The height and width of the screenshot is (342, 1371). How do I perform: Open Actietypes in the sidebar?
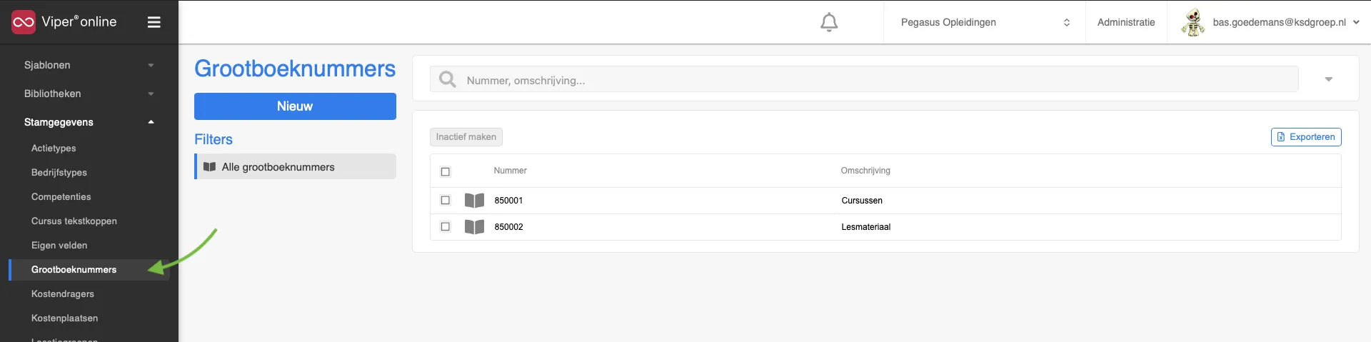(54, 149)
